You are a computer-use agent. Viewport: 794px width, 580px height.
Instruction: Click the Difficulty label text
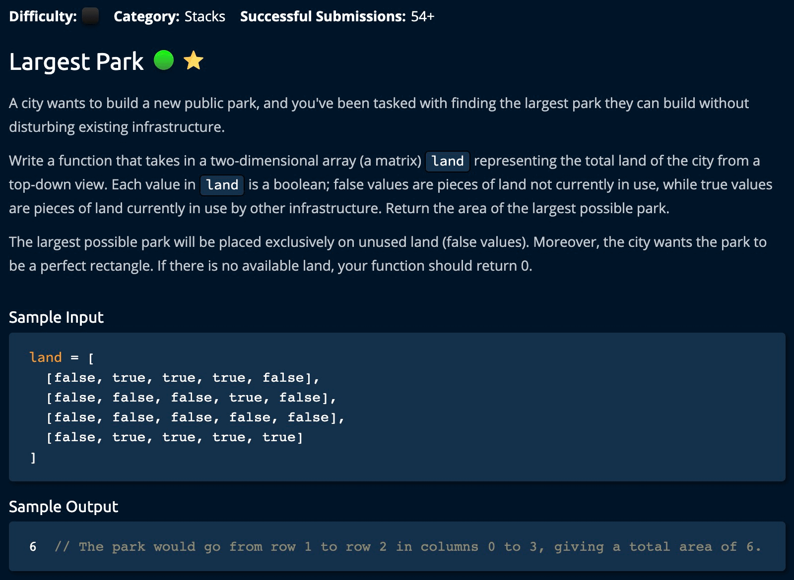pos(43,16)
